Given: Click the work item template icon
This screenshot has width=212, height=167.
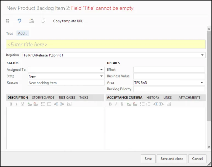Looking at the screenshot, I should tap(31, 21).
